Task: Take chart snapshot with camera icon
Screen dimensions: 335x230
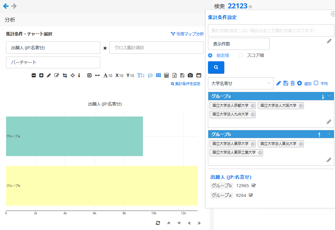Action: pos(190,75)
